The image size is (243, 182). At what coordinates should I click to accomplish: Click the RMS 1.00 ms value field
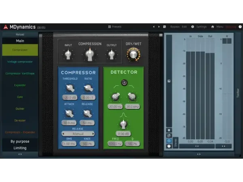(69, 144)
